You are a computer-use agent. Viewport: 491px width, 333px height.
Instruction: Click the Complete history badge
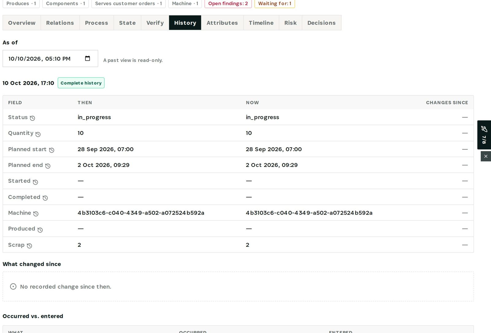click(81, 83)
